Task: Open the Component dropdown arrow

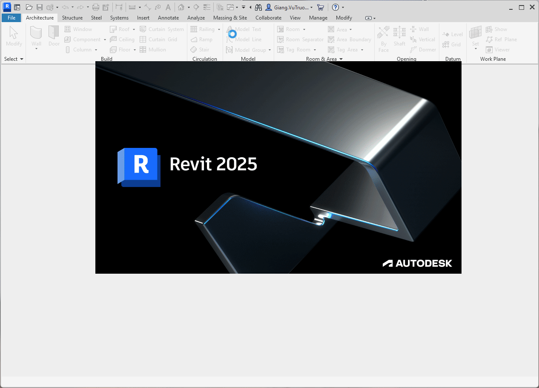Action: (x=105, y=40)
